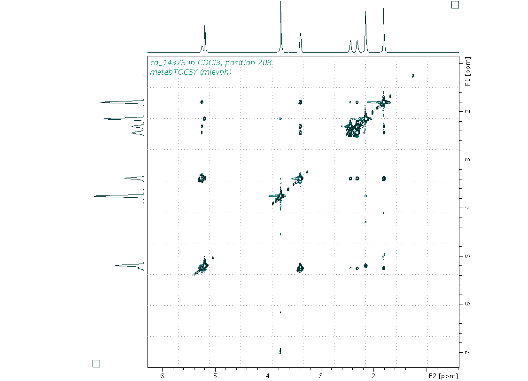Click the tallest peak in the top F2 projection

click(281, 27)
